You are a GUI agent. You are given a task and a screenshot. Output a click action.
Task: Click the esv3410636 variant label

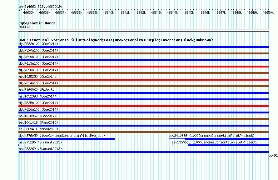[211, 136]
